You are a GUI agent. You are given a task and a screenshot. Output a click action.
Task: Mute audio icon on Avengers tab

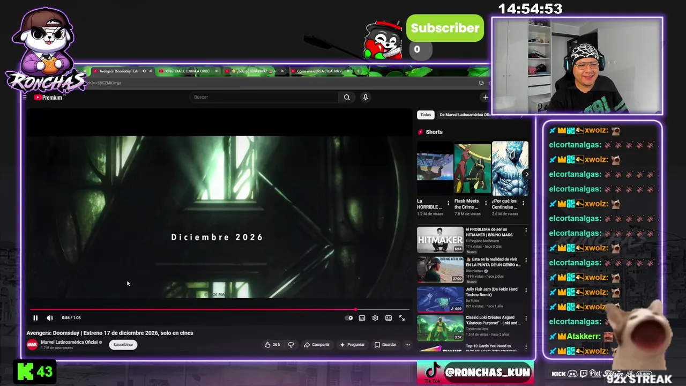[144, 71]
